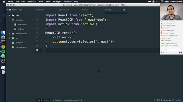Open the Selection menu

(32, 2)
